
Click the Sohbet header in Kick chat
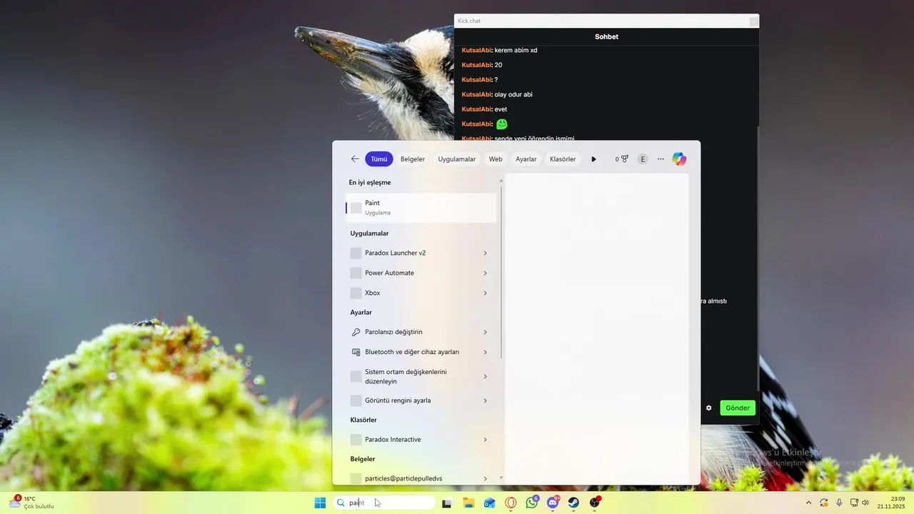(606, 36)
